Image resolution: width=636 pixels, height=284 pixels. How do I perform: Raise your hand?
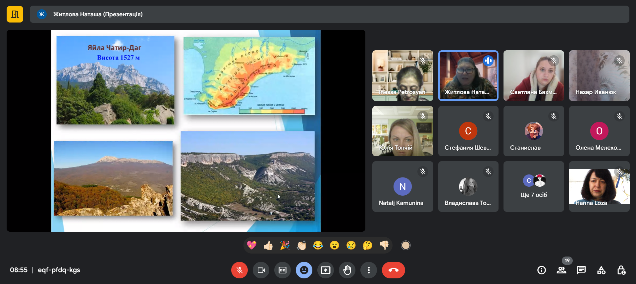347,270
